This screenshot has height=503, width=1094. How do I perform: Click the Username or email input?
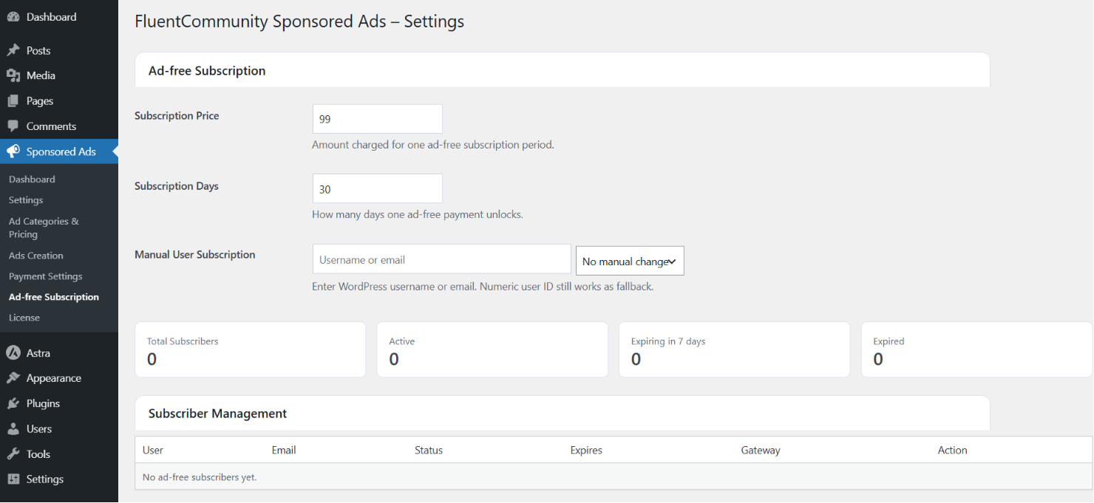442,259
